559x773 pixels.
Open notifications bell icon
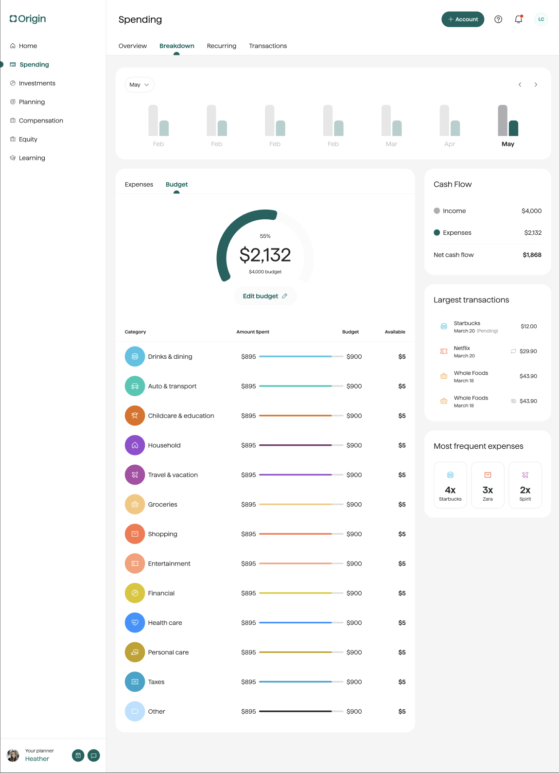pyautogui.click(x=519, y=19)
